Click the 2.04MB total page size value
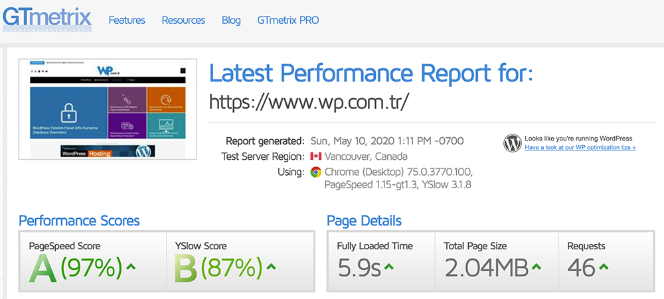Screen dimensions: 664x299 pos(487,269)
